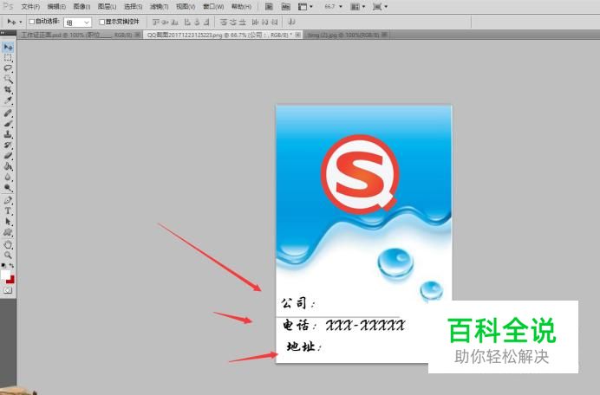The height and width of the screenshot is (395, 600).
Task: Select the Brush tool
Action: click(8, 124)
